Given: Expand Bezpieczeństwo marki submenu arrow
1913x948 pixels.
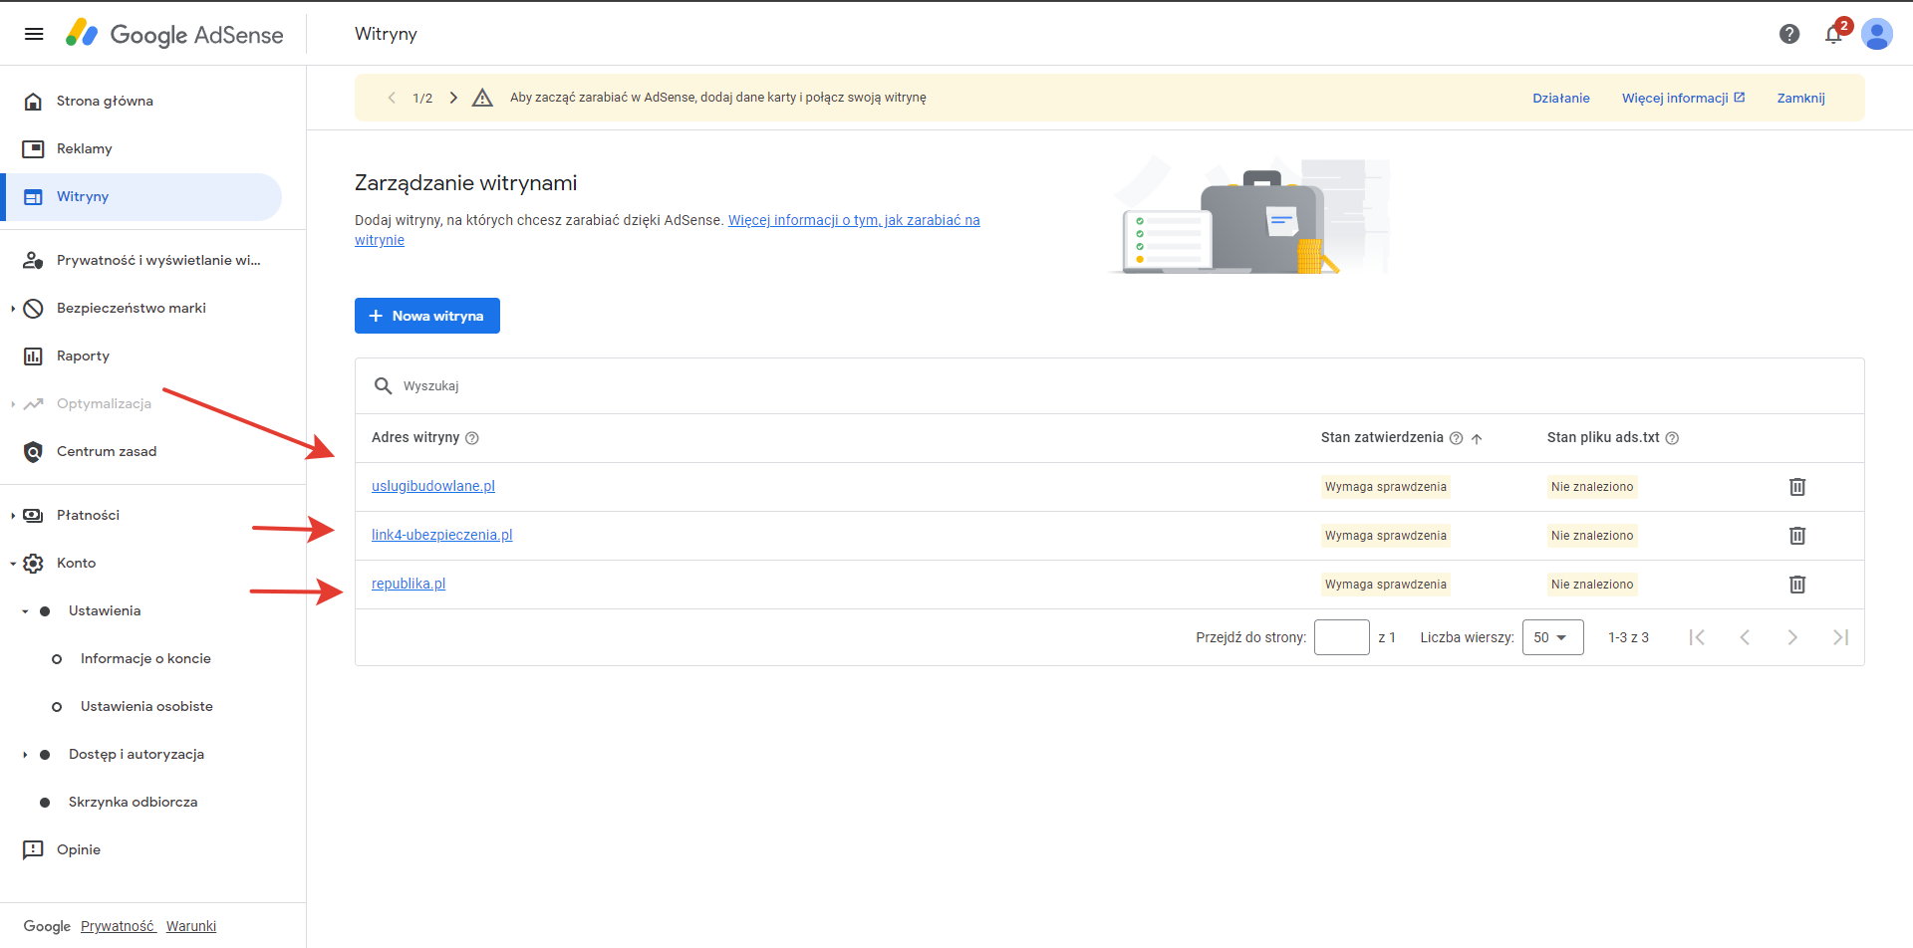Looking at the screenshot, I should (x=13, y=309).
